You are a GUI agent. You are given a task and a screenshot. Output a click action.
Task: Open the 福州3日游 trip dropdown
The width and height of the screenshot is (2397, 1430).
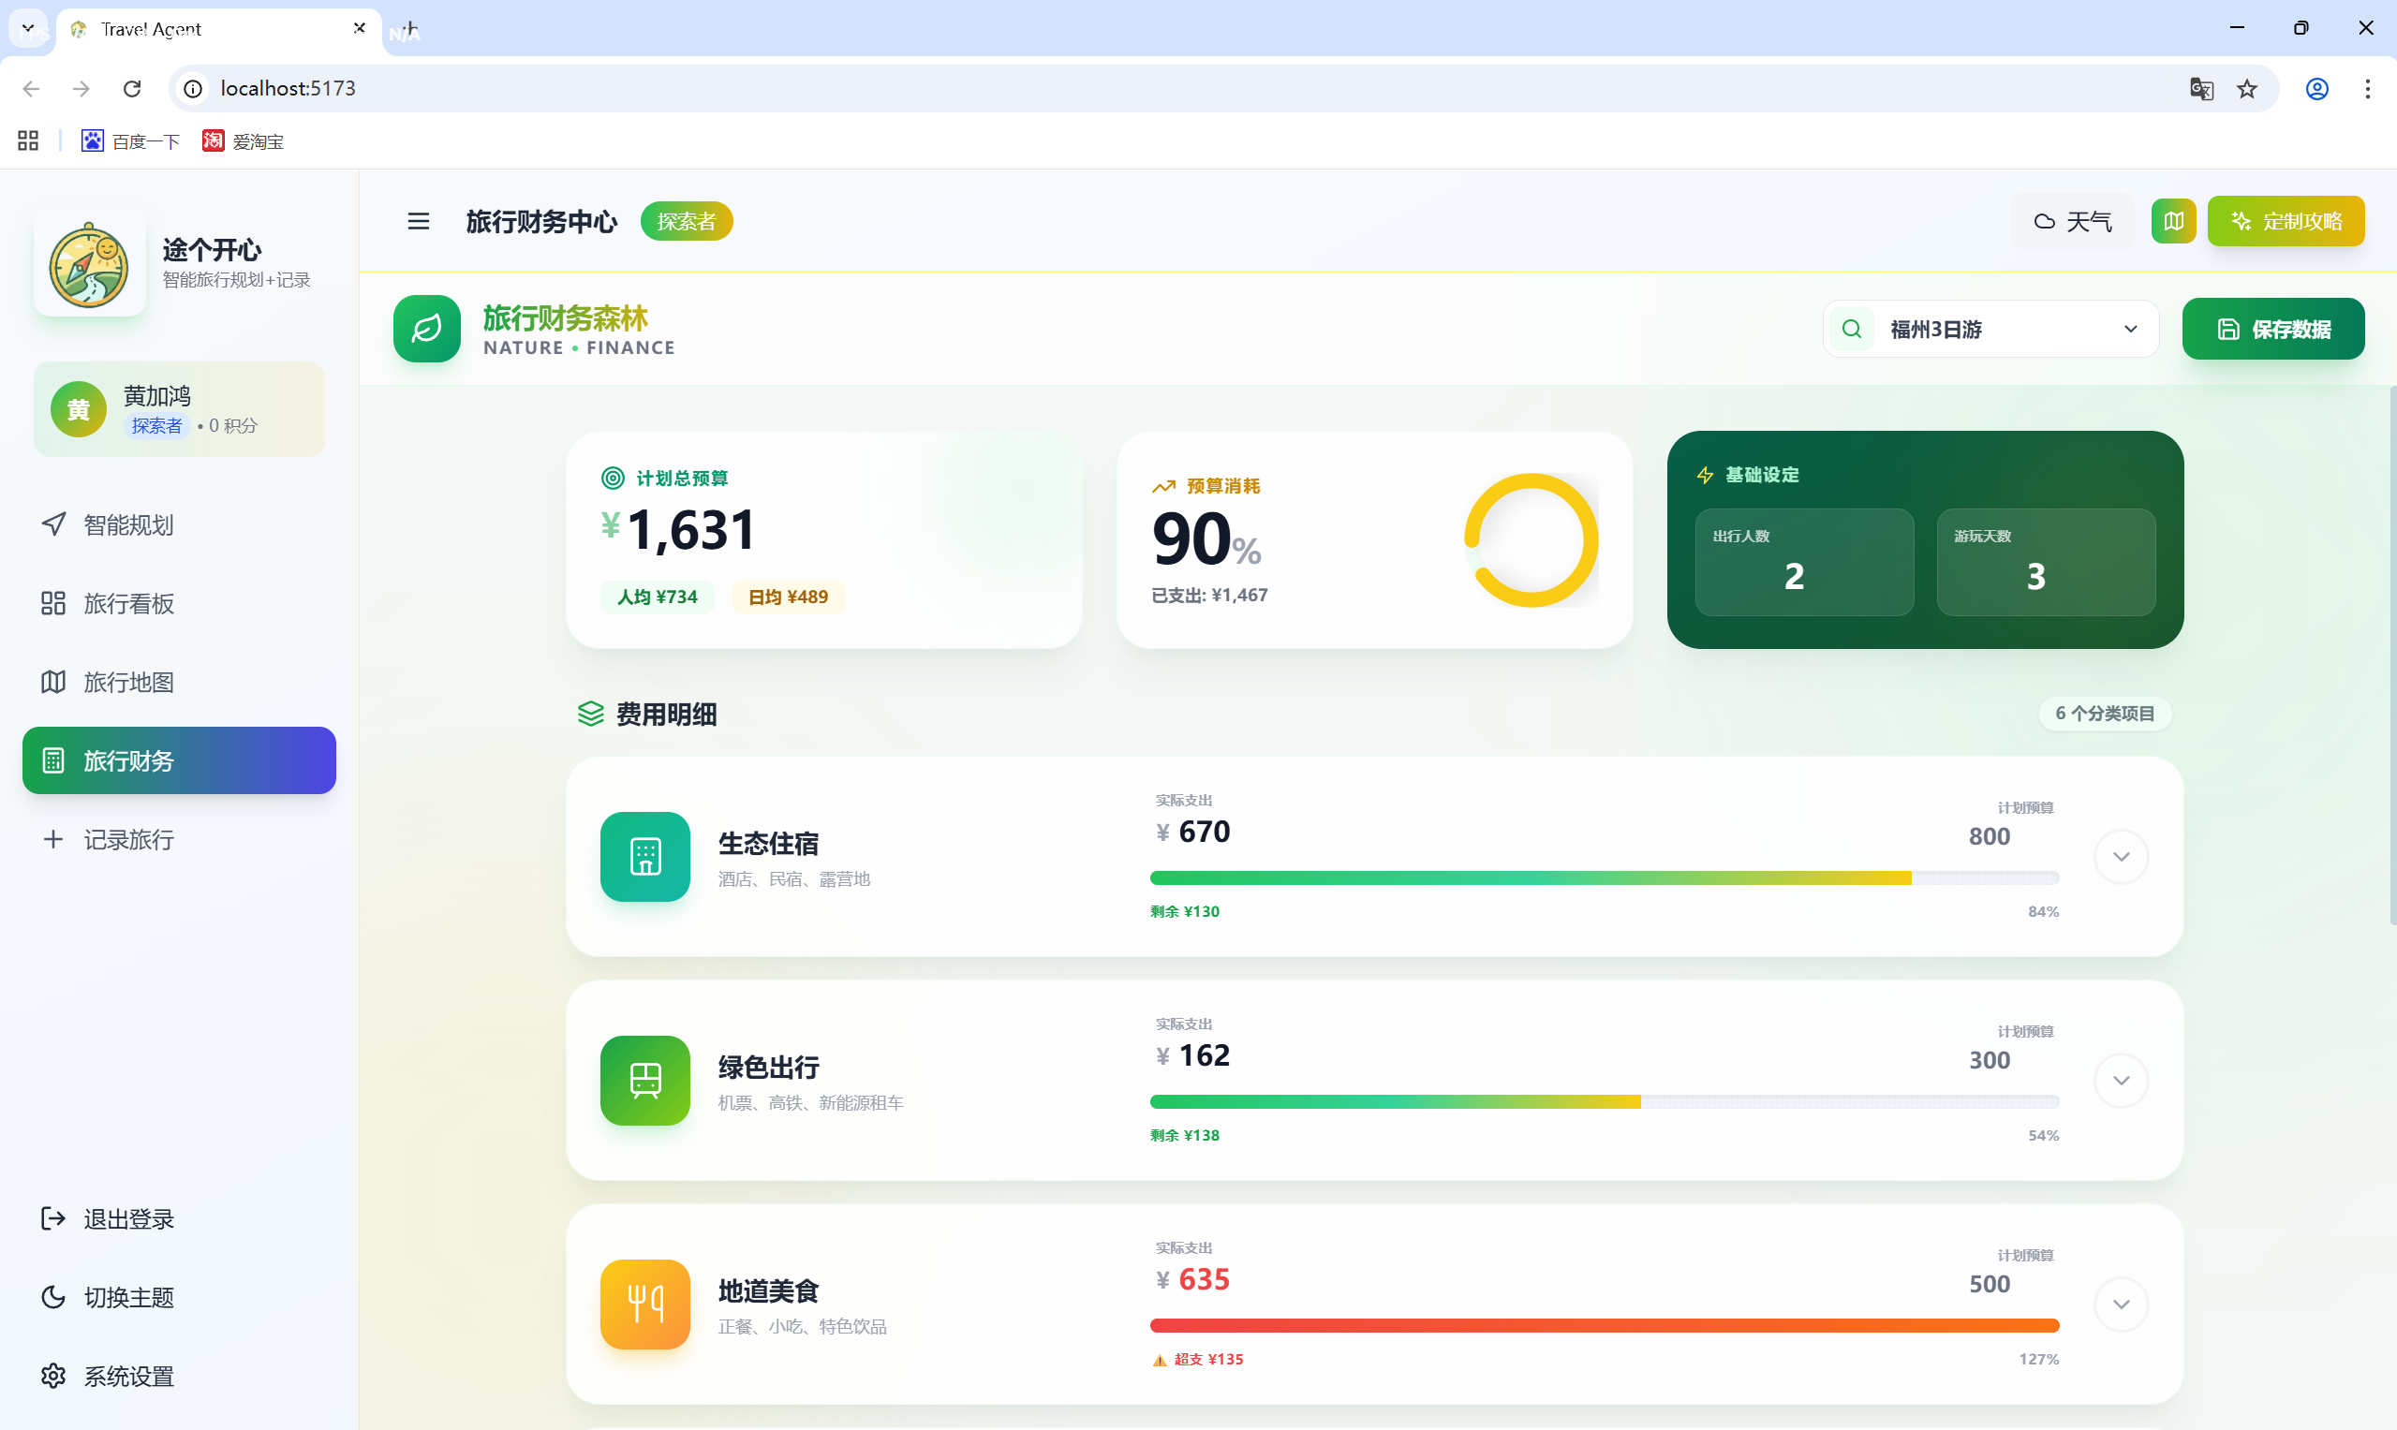click(x=2131, y=329)
